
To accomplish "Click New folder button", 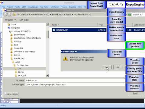I will (24, 20).
